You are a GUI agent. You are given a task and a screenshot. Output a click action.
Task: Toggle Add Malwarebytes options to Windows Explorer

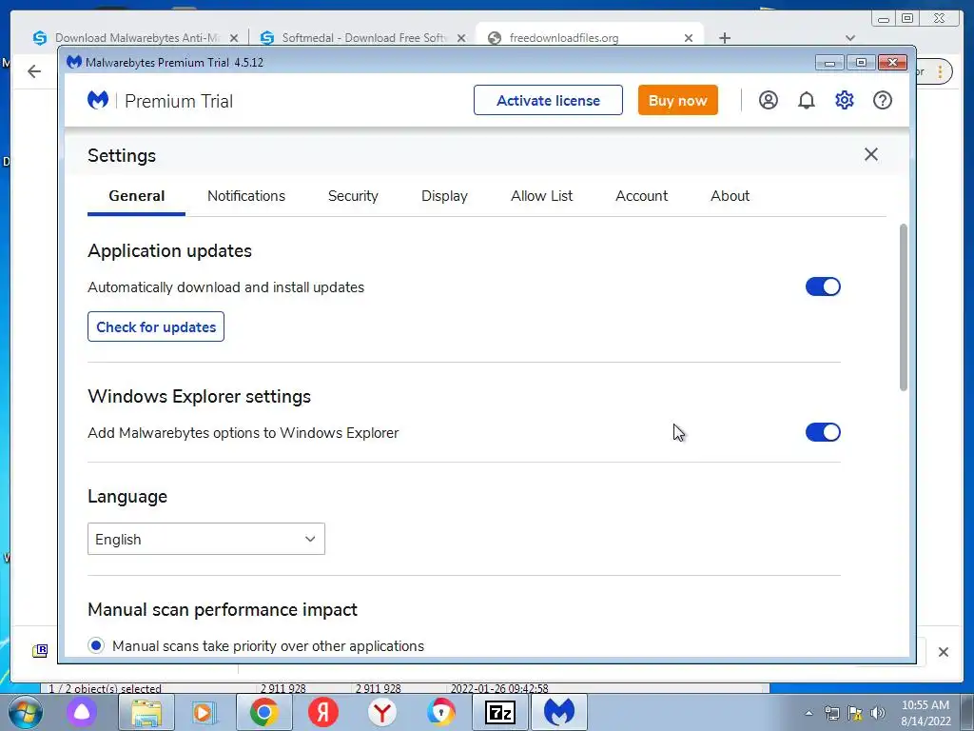pos(823,432)
